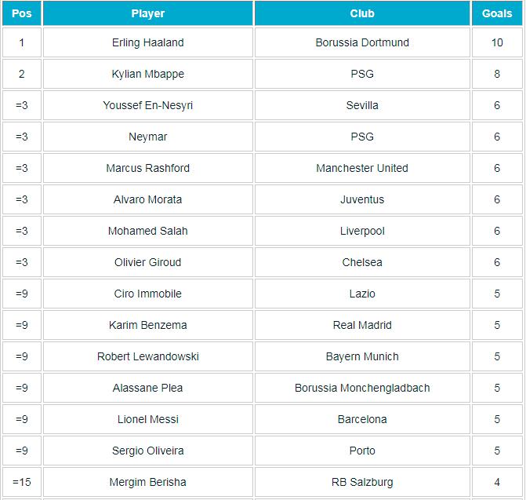Select the Alvaro Morata row name
The height and width of the screenshot is (500, 526).
pyautogui.click(x=148, y=199)
